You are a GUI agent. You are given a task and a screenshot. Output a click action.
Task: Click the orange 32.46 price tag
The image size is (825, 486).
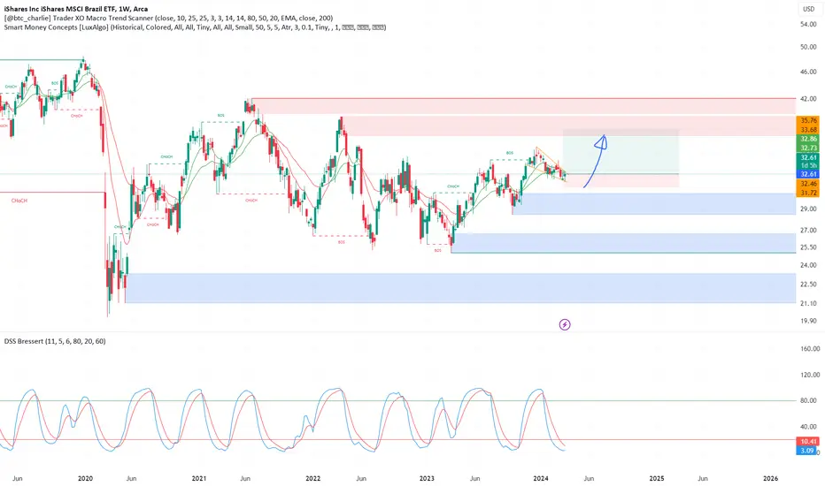point(809,184)
